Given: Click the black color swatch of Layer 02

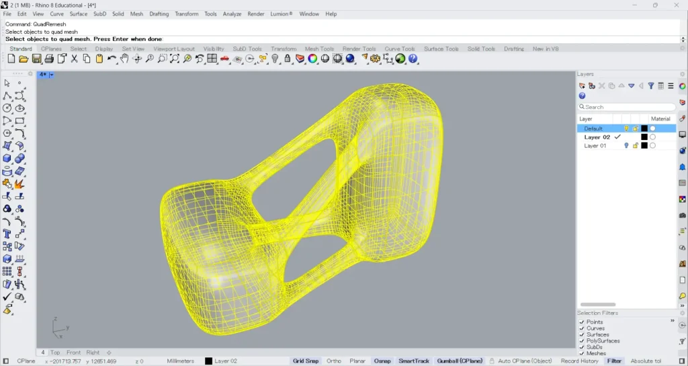Looking at the screenshot, I should pos(644,137).
